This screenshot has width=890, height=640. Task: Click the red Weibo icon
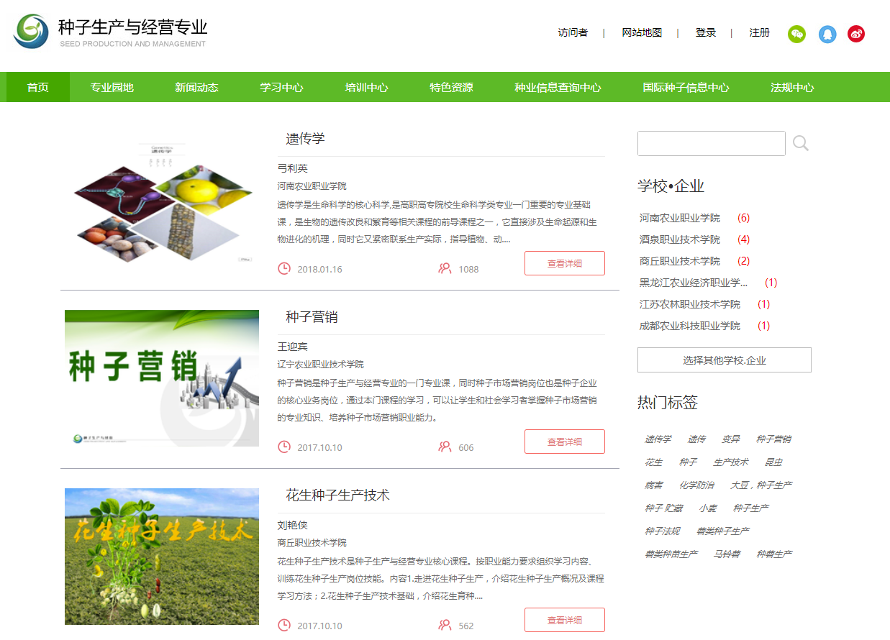pyautogui.click(x=855, y=34)
